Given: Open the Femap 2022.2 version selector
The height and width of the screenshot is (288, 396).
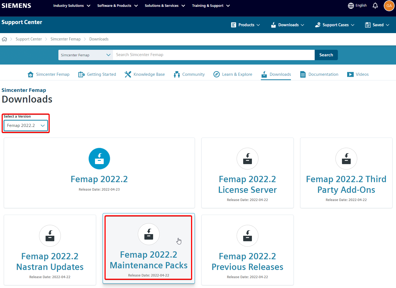Looking at the screenshot, I should tap(26, 126).
